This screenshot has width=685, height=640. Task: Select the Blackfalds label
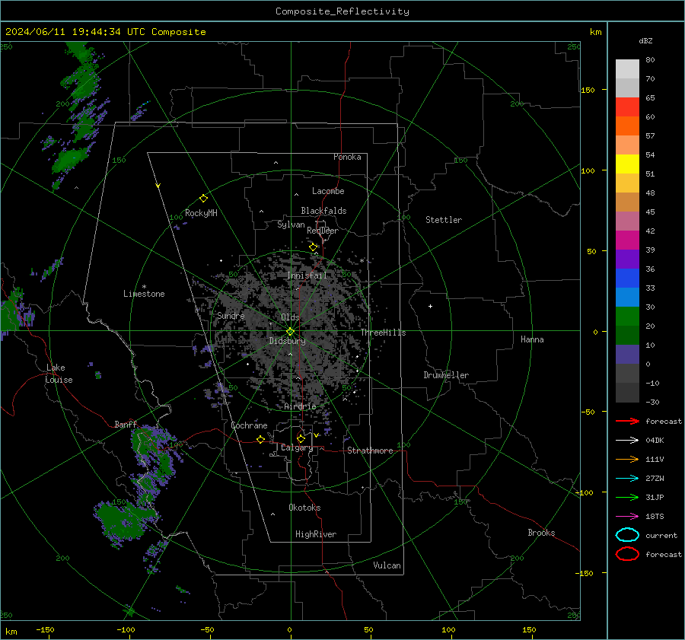323,211
